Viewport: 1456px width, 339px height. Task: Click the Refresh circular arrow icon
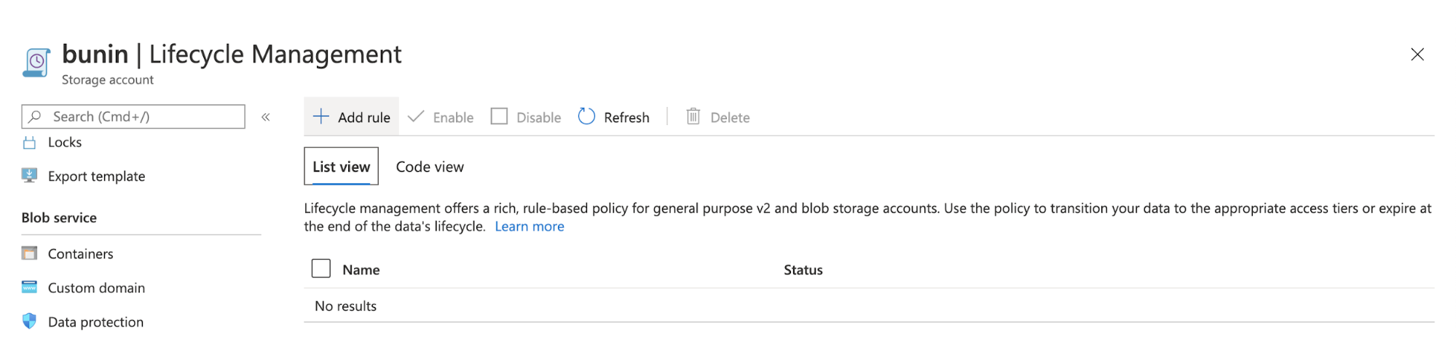tap(586, 116)
